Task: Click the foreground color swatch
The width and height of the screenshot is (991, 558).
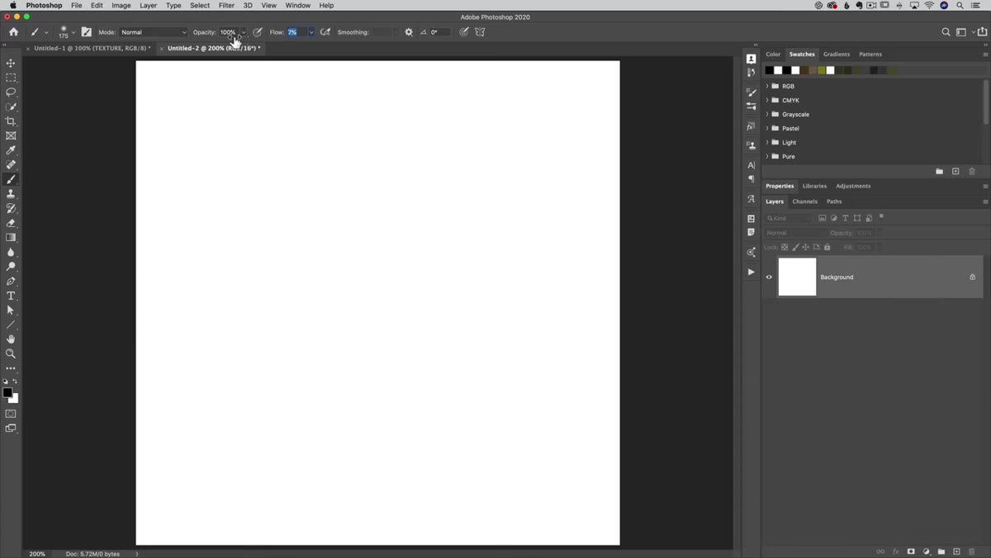Action: 7,392
